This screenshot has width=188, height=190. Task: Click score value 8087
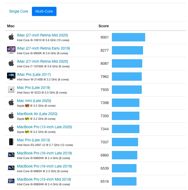105,63
